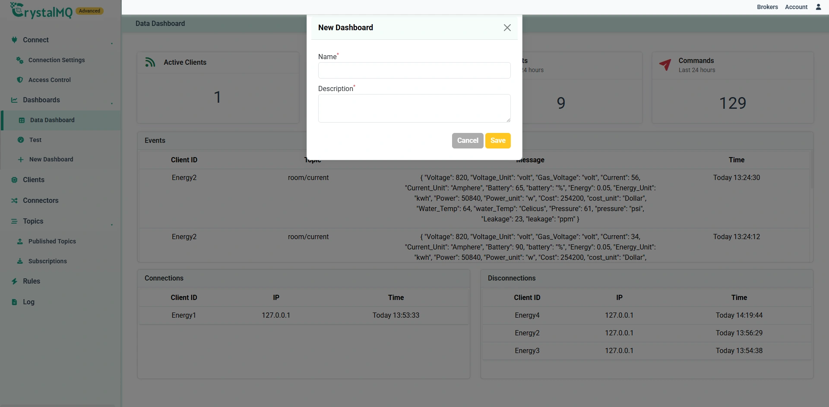This screenshot has height=407, width=829.
Task: Click the Subscriptions download icon
Action: click(x=20, y=261)
